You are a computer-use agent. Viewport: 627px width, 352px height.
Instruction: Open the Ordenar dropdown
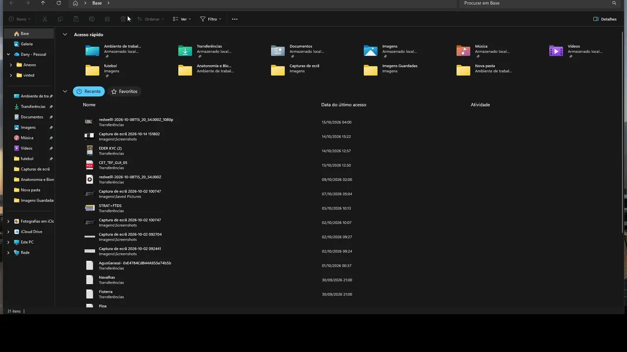[150, 19]
